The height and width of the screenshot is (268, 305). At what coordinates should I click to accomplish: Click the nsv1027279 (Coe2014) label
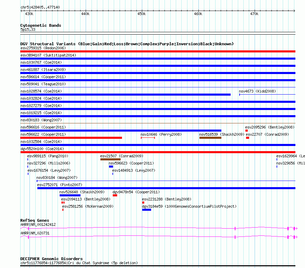41,106
